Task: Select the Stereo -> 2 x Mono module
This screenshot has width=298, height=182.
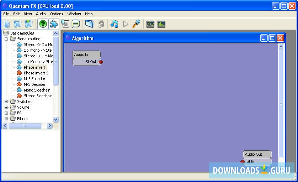Action: 38,45
